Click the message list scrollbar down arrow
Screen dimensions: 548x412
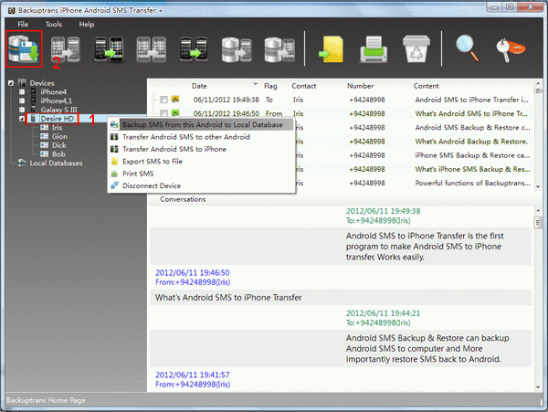538,186
